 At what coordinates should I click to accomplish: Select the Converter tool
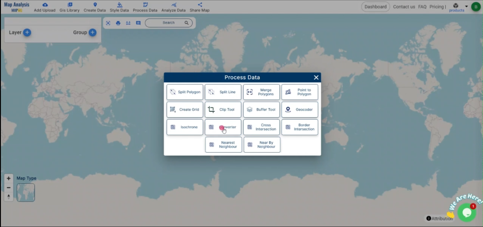tap(223, 127)
